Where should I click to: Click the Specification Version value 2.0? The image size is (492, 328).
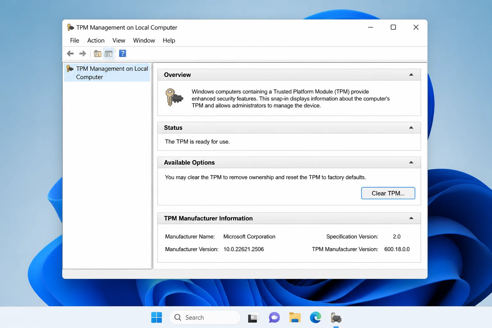coord(397,236)
